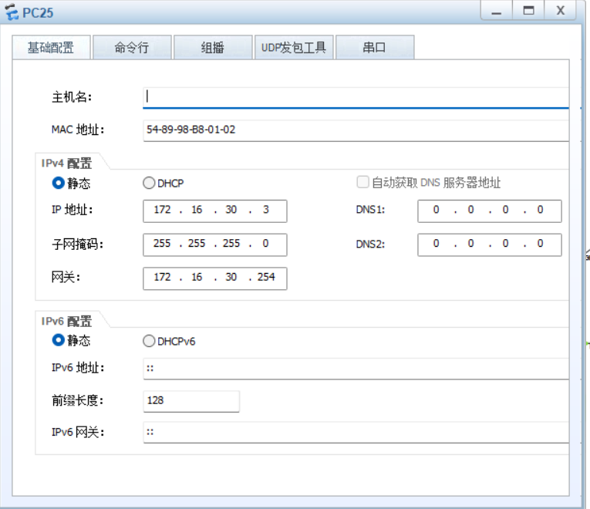The height and width of the screenshot is (509, 590).
Task: Open the 组播 tab
Action: tap(213, 47)
